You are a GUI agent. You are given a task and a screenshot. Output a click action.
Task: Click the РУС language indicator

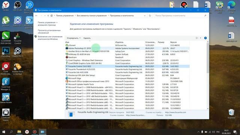(218, 132)
